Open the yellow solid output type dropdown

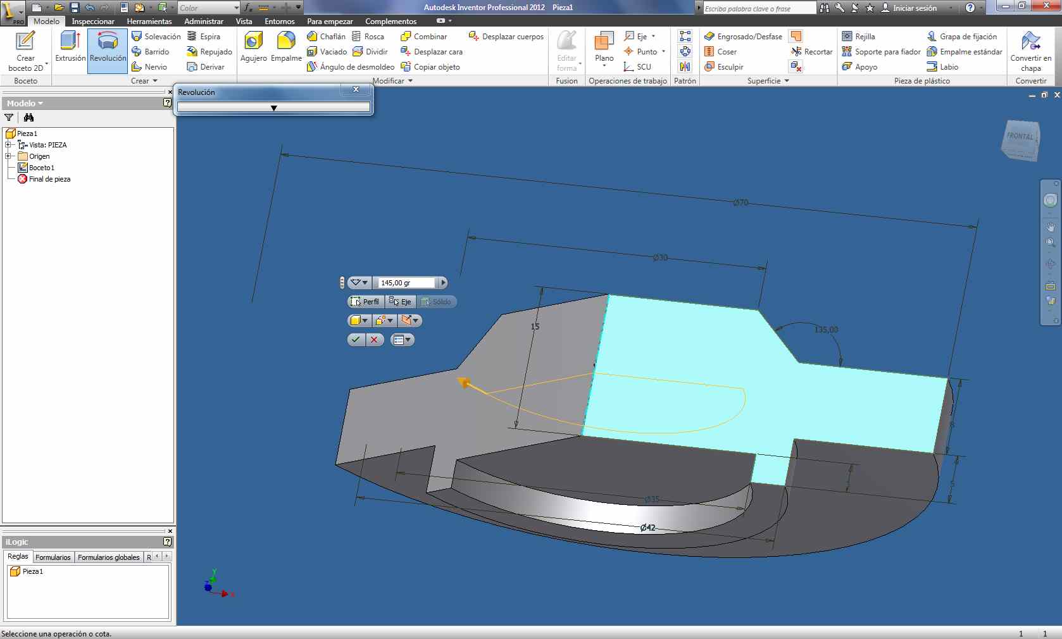[x=359, y=321]
